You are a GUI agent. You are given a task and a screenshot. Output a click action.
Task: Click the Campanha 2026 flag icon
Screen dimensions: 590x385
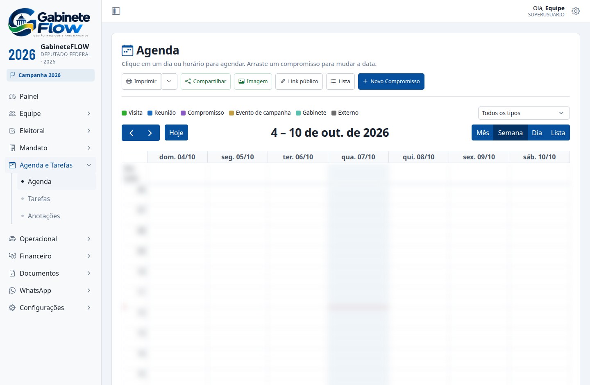point(13,75)
